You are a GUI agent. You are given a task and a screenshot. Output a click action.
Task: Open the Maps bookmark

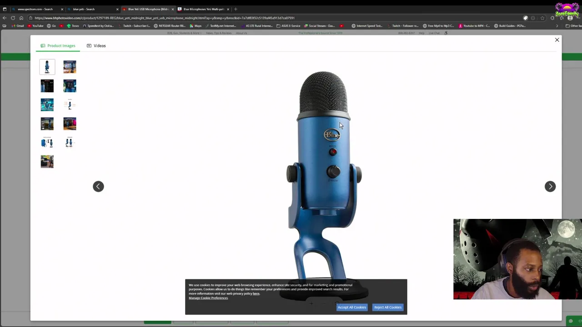[x=196, y=26]
